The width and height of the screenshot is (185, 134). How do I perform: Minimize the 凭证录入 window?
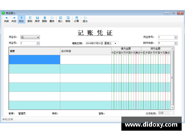pyautogui.click(x=167, y=13)
